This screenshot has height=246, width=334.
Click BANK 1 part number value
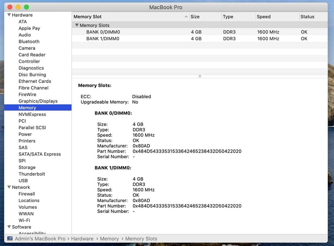click(187, 206)
